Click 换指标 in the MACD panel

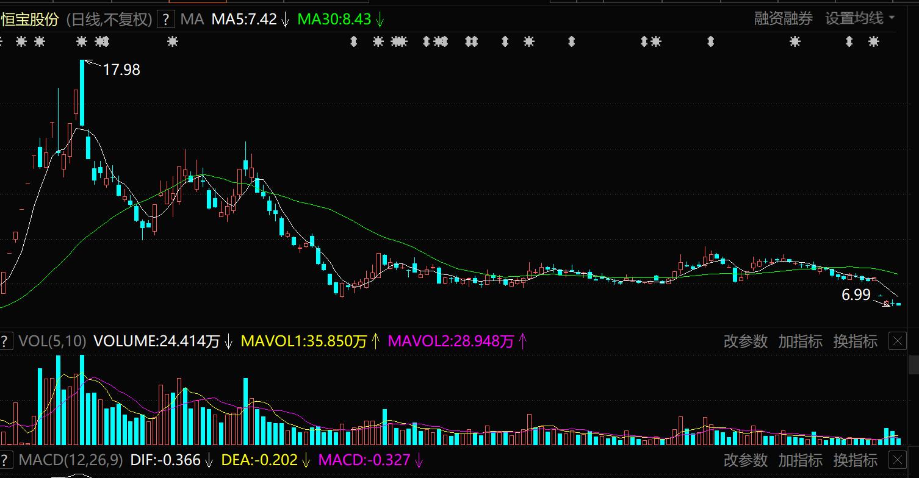click(855, 460)
